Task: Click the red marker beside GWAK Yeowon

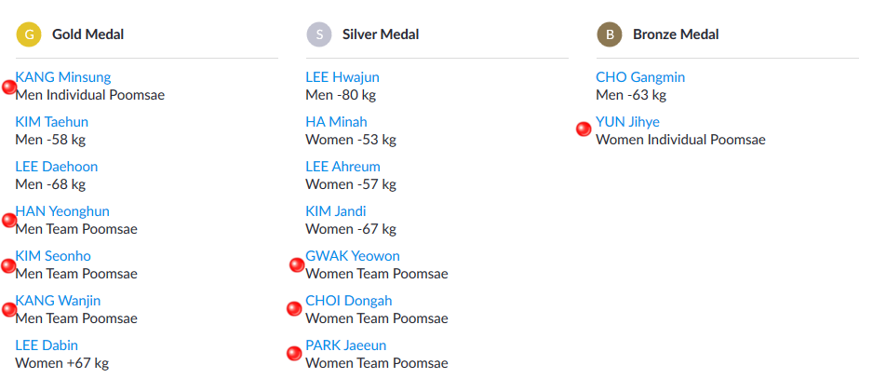Action: point(297,265)
